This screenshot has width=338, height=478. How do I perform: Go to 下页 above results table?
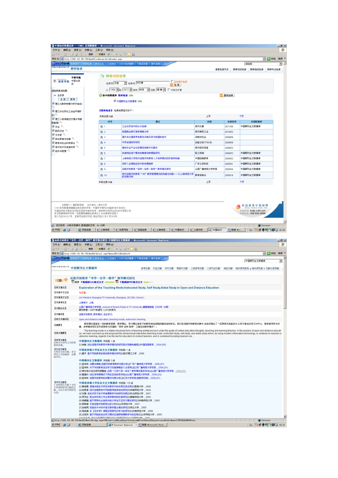pyautogui.click(x=242, y=116)
